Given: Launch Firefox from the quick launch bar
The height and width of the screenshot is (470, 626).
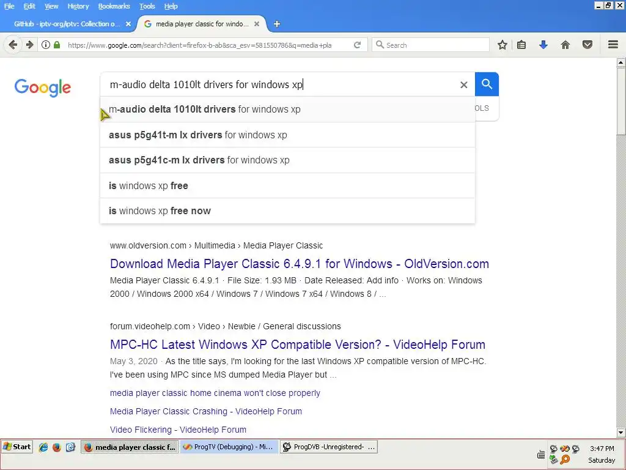Looking at the screenshot, I should point(57,447).
